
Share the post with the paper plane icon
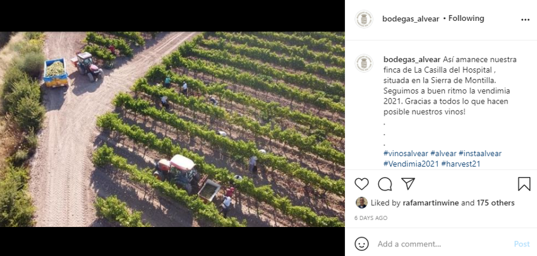408,184
